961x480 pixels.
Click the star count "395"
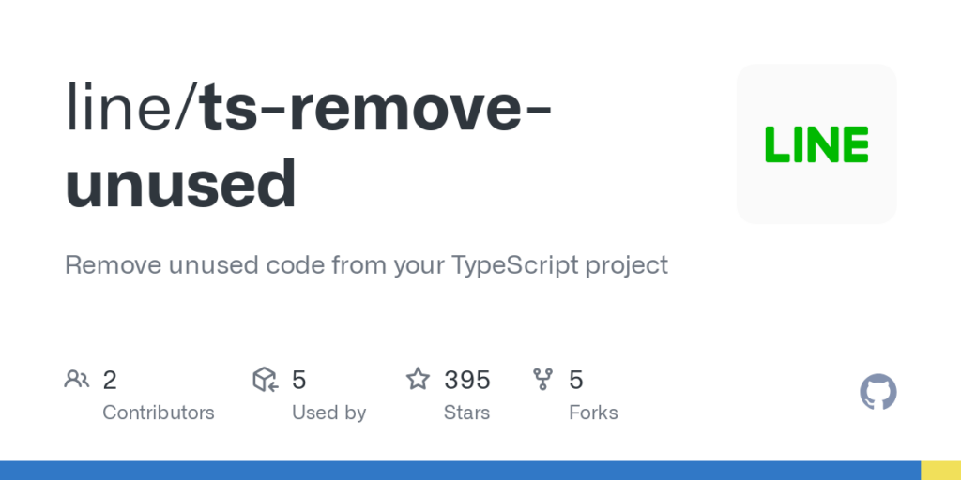click(x=467, y=380)
